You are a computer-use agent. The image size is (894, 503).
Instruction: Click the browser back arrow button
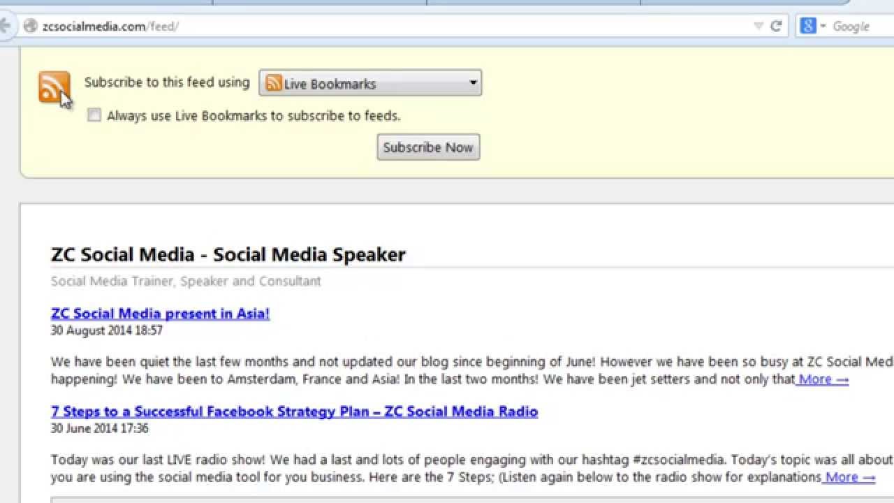point(6,27)
